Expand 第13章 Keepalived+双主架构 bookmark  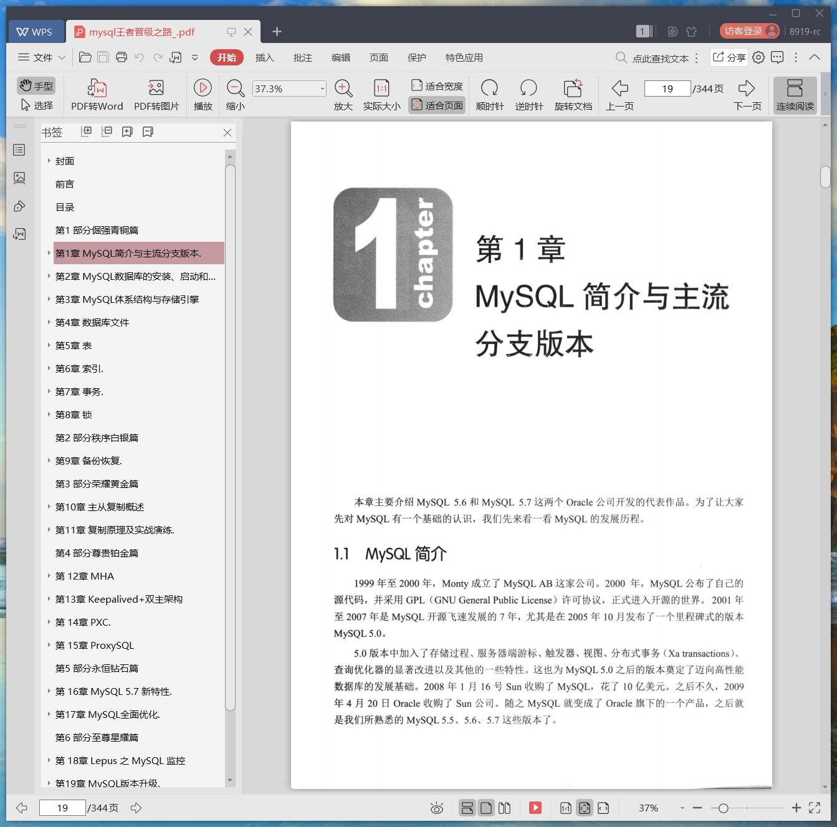(x=49, y=599)
